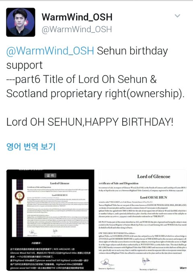Select the Sehun birthday support text
This screenshot has height=274, width=193.
tap(87, 58)
